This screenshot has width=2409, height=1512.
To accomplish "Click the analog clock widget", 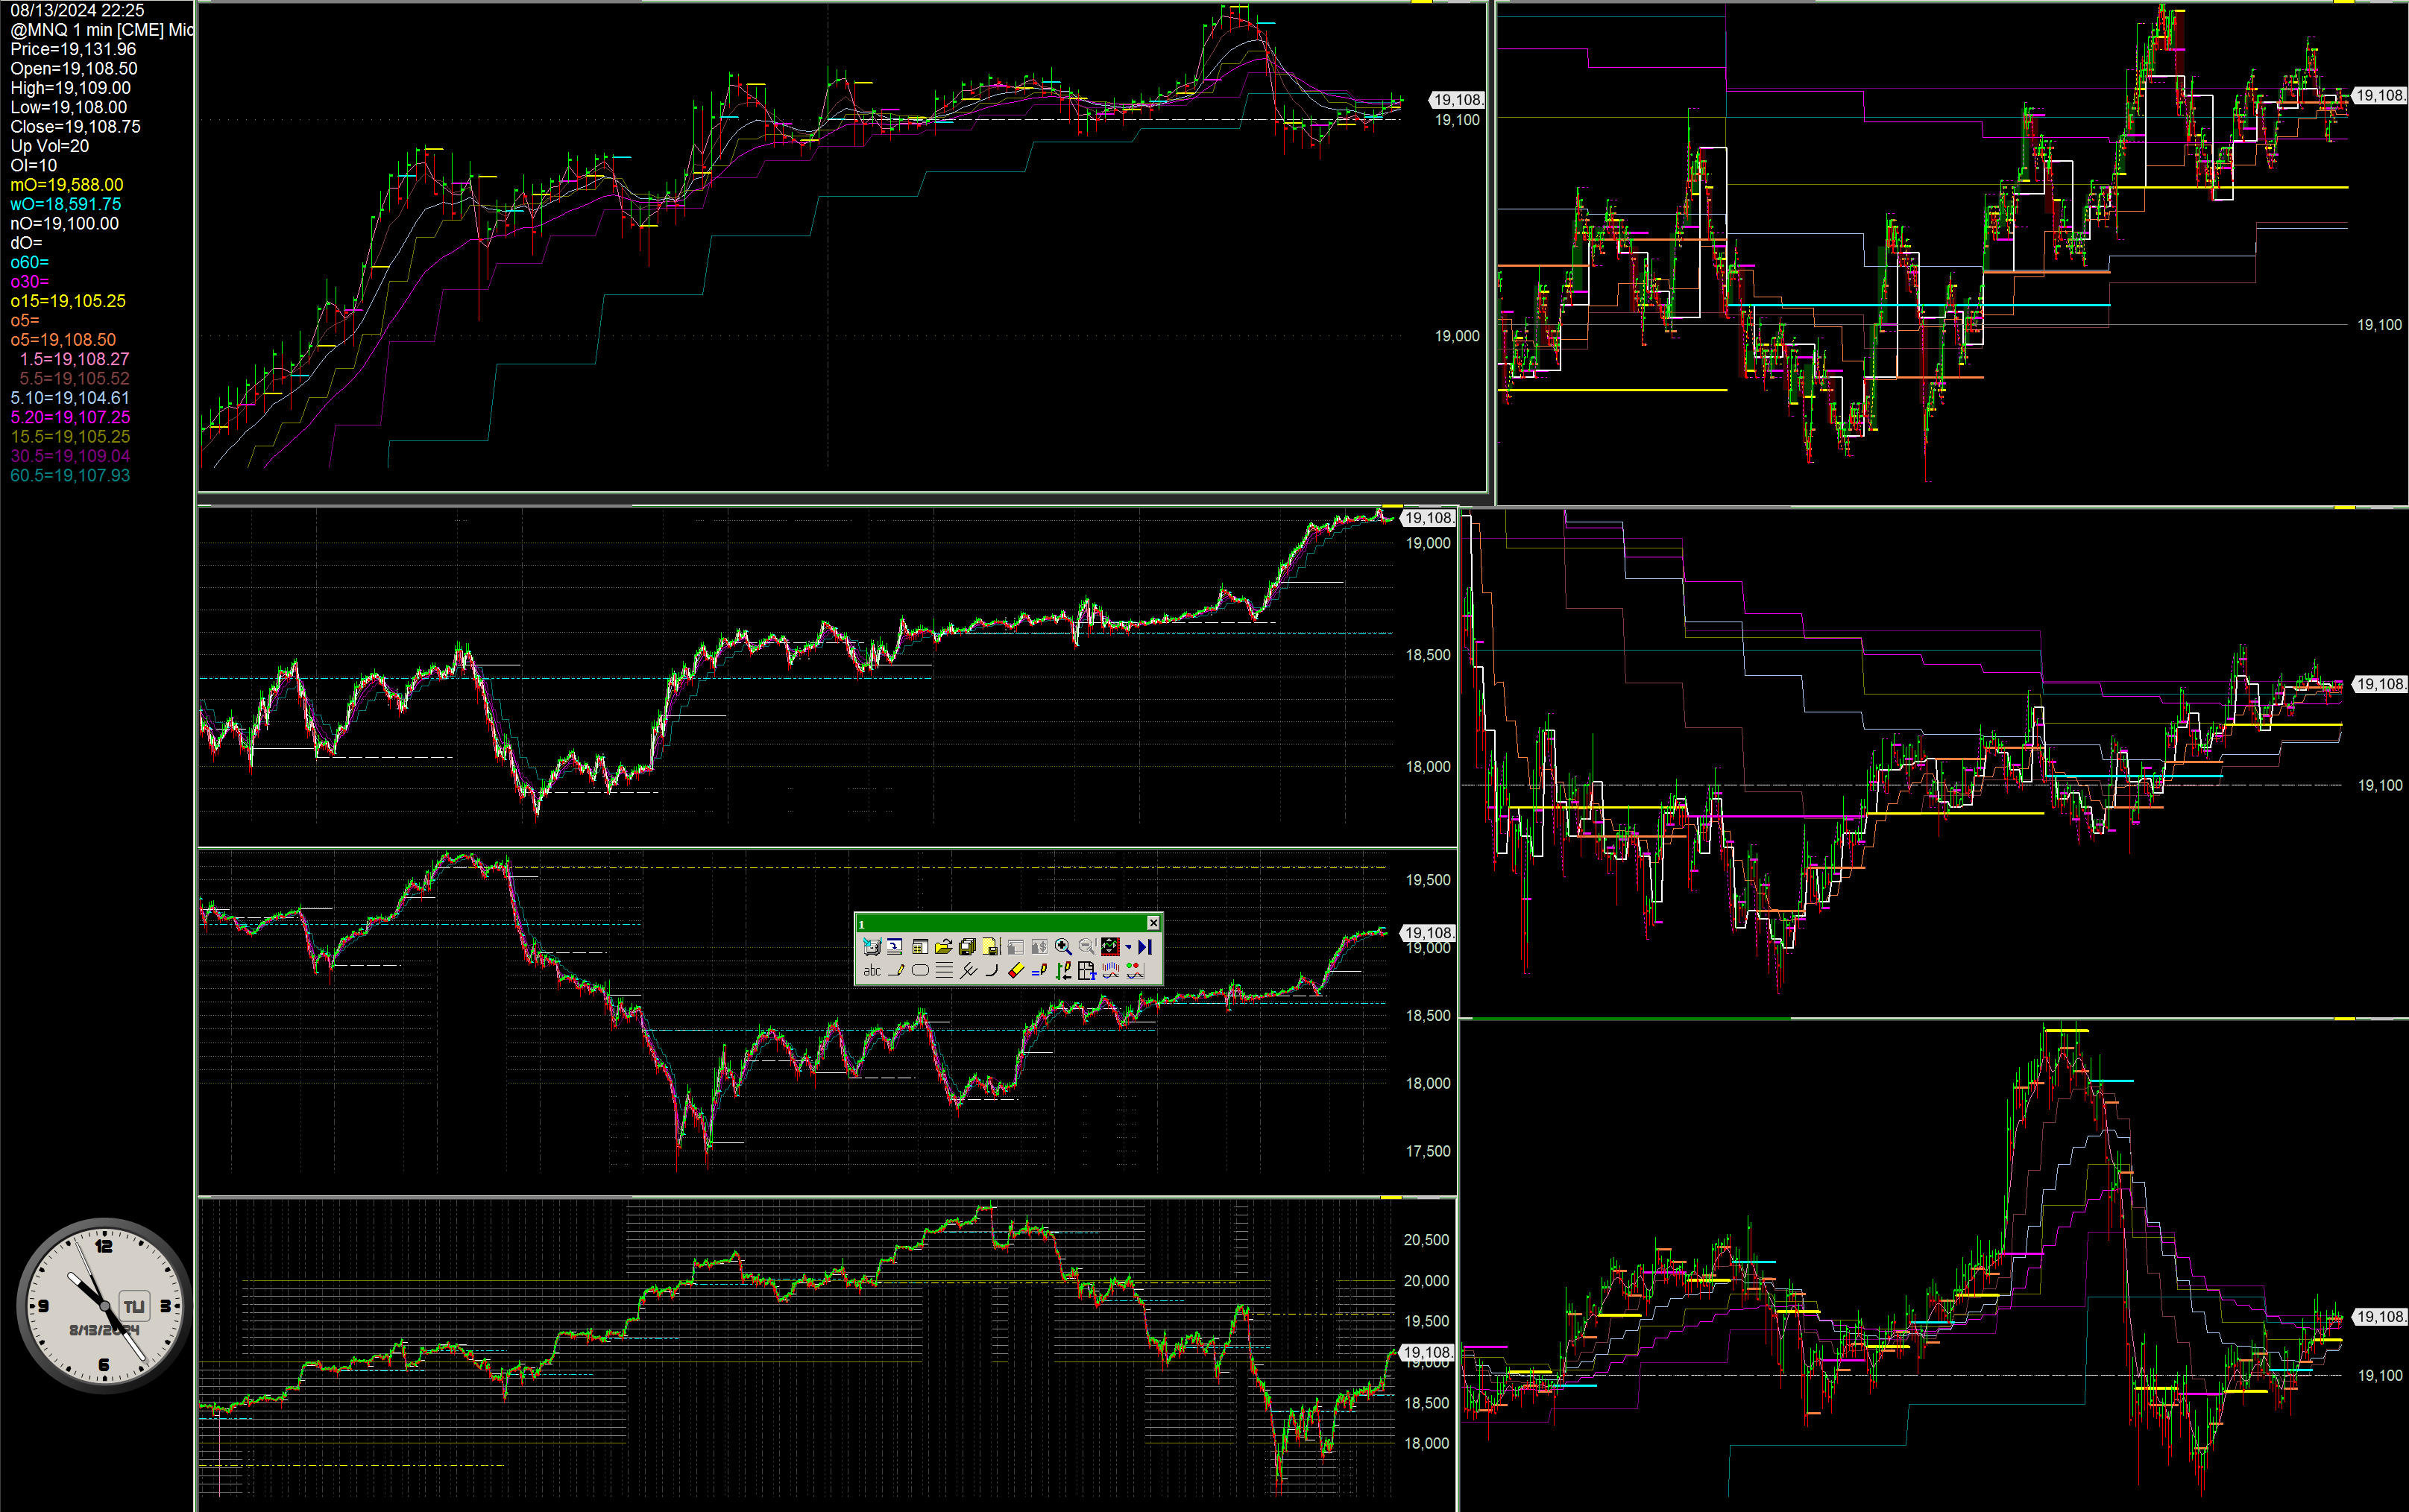I will (104, 1305).
